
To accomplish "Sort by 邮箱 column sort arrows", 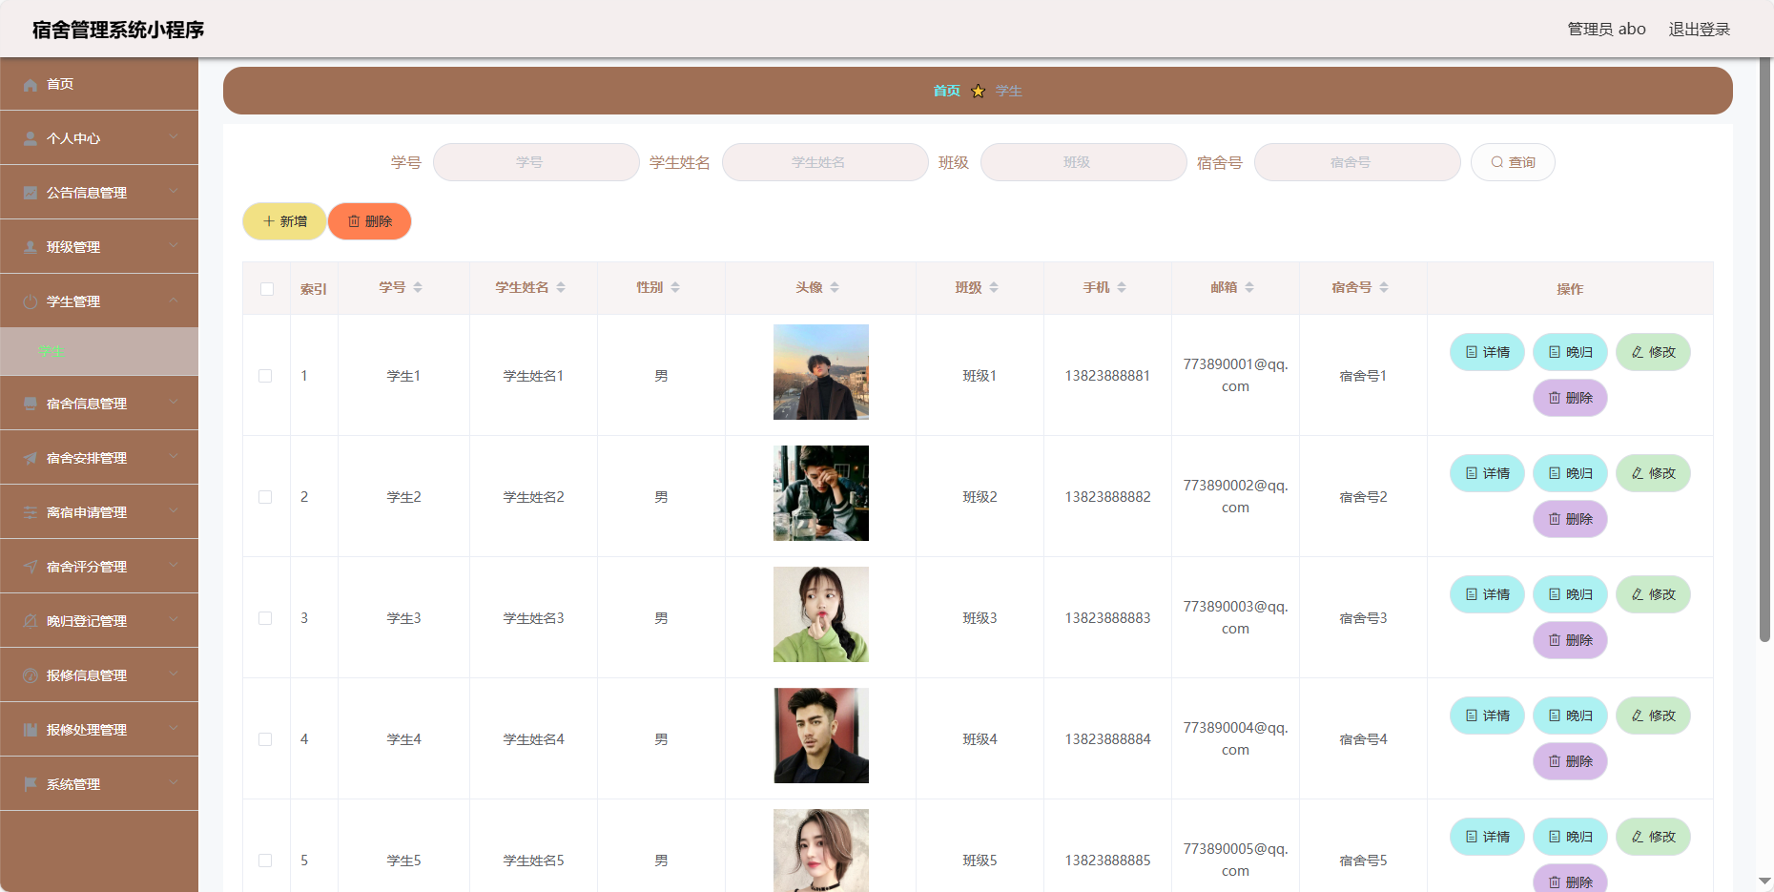I will 1249,288.
